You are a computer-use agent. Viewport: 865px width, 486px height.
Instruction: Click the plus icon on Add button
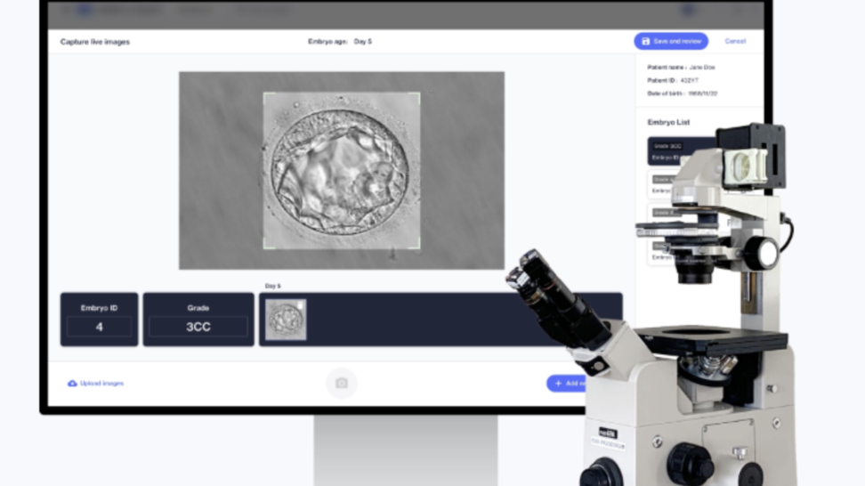tap(558, 384)
